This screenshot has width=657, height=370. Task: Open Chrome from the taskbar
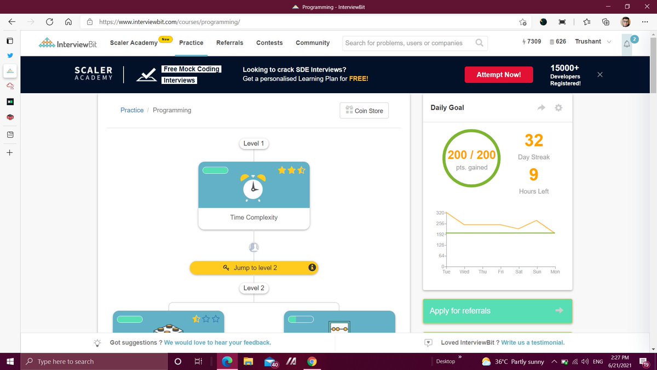[x=312, y=362]
